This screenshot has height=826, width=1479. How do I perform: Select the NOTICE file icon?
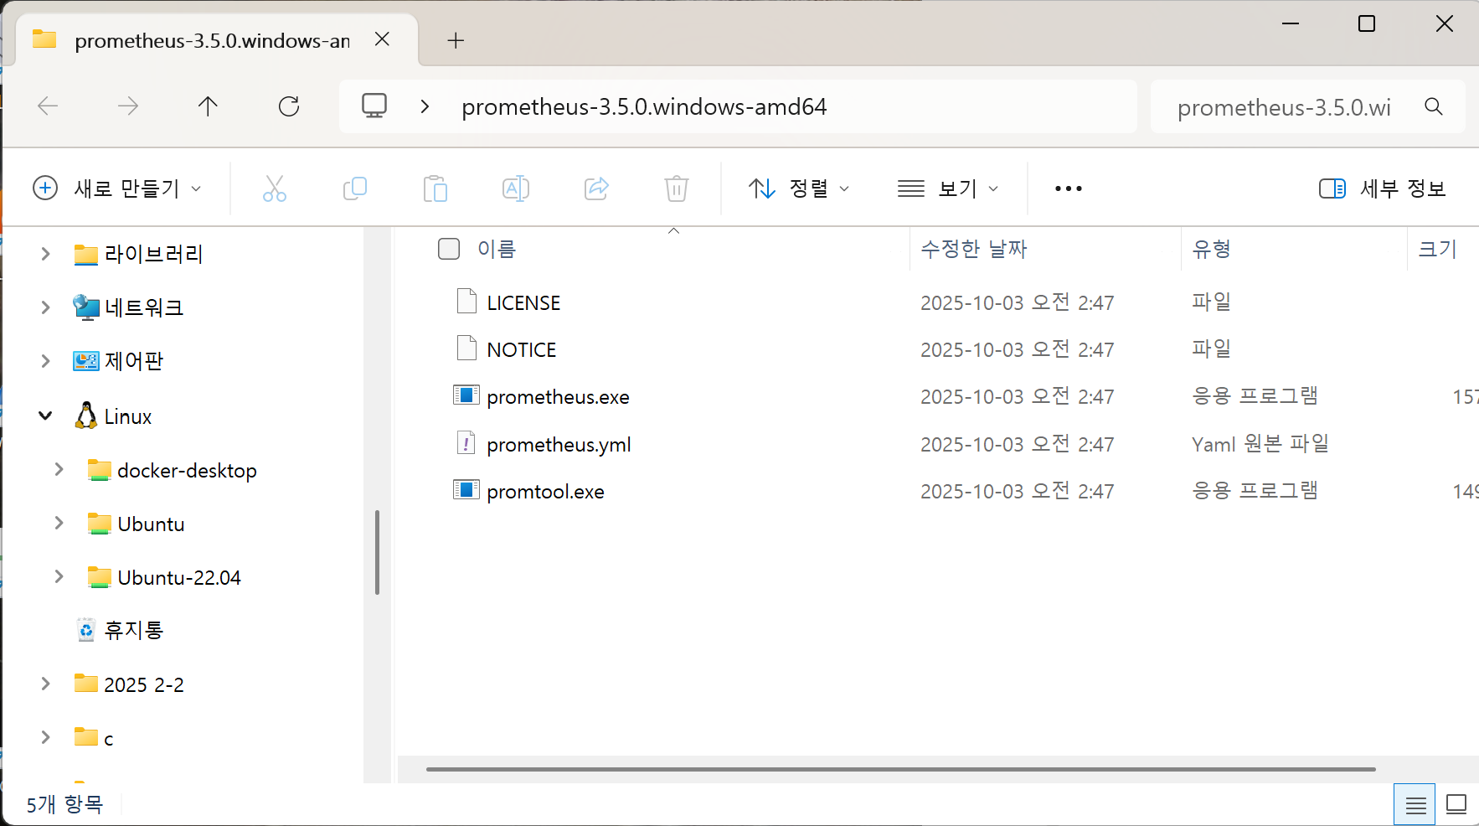tap(466, 348)
